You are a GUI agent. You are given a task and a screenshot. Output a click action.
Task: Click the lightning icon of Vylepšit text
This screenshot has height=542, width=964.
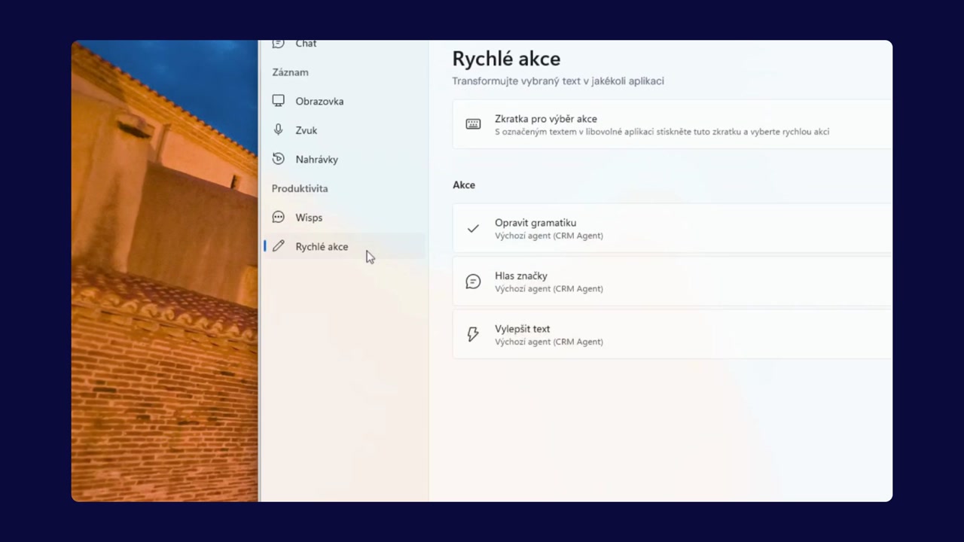tap(473, 334)
